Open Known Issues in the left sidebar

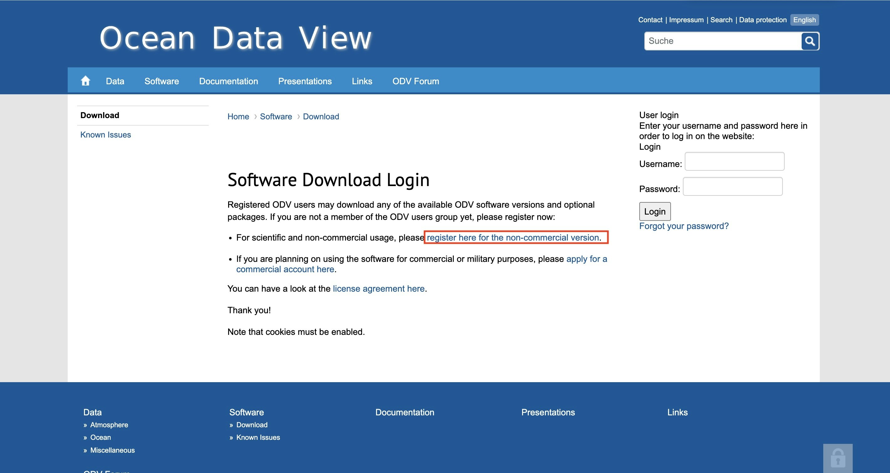[x=105, y=135]
